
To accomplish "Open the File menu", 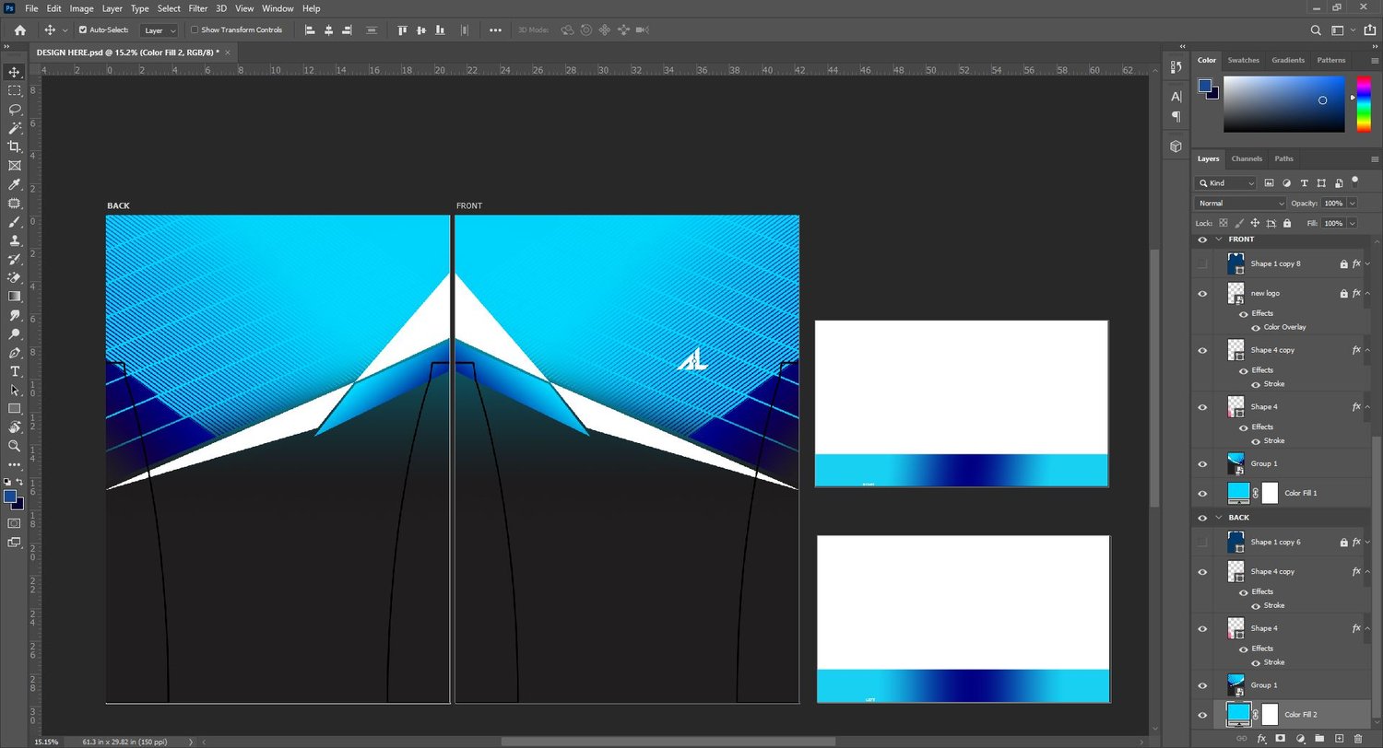I will click(31, 8).
